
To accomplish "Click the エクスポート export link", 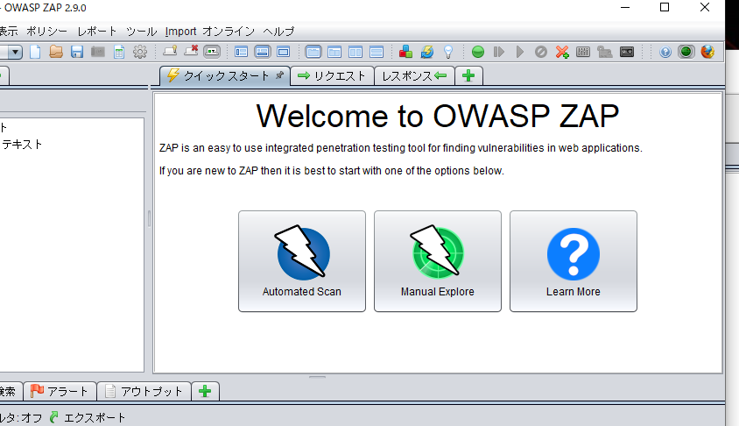I will click(x=88, y=417).
